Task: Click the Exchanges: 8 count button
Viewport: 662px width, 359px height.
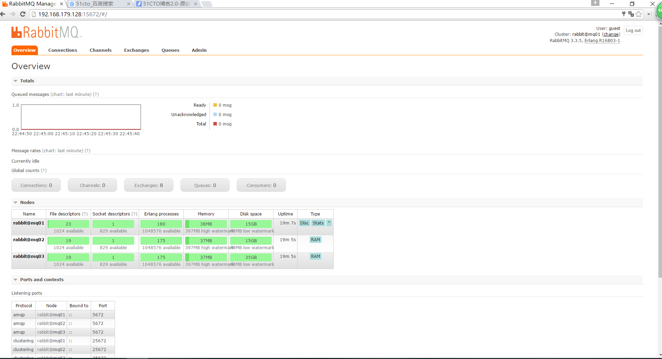Action: [x=149, y=185]
